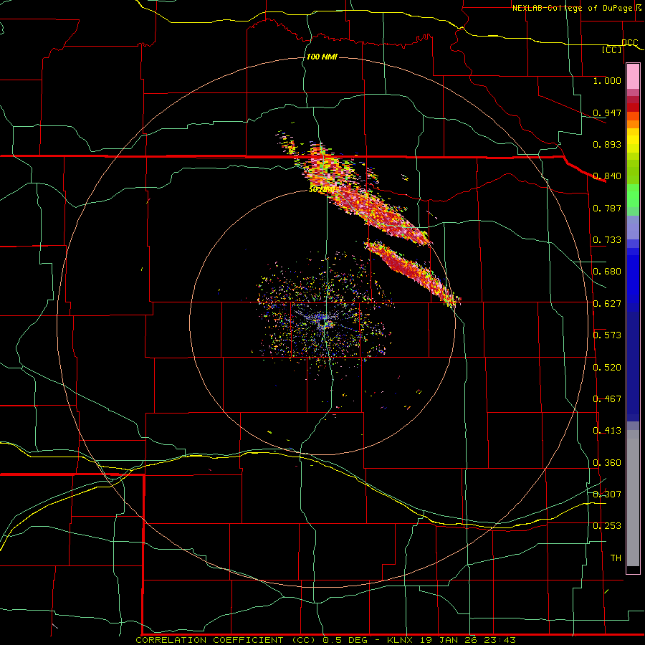
Task: Select the 0.680 scale value
Action: coord(607,272)
